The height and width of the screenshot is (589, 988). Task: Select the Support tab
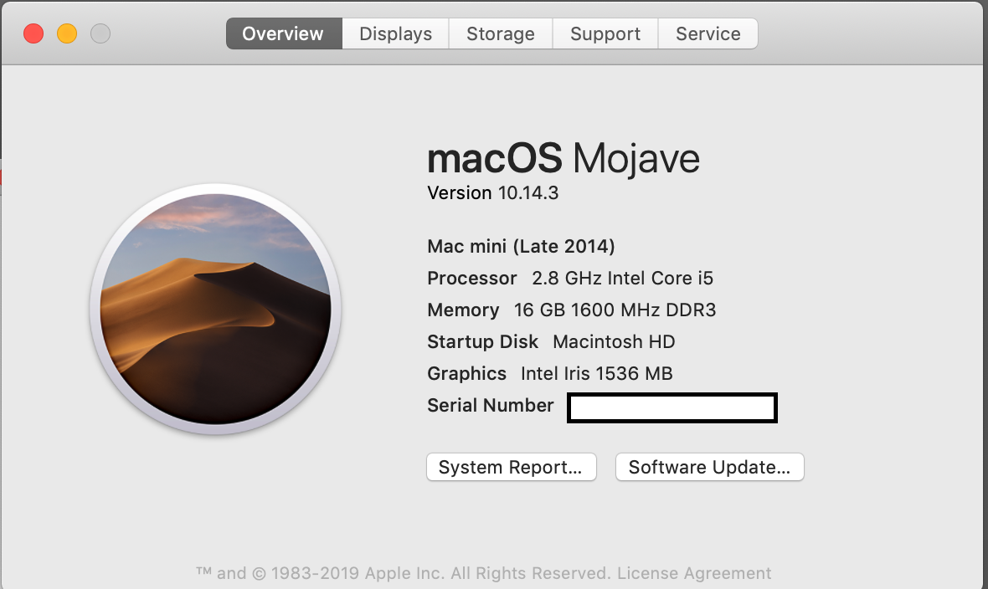click(x=605, y=33)
